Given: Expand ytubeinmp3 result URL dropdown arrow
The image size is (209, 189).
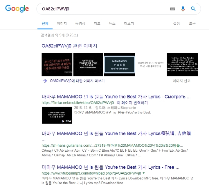Looking at the screenshot, I should (144, 173).
